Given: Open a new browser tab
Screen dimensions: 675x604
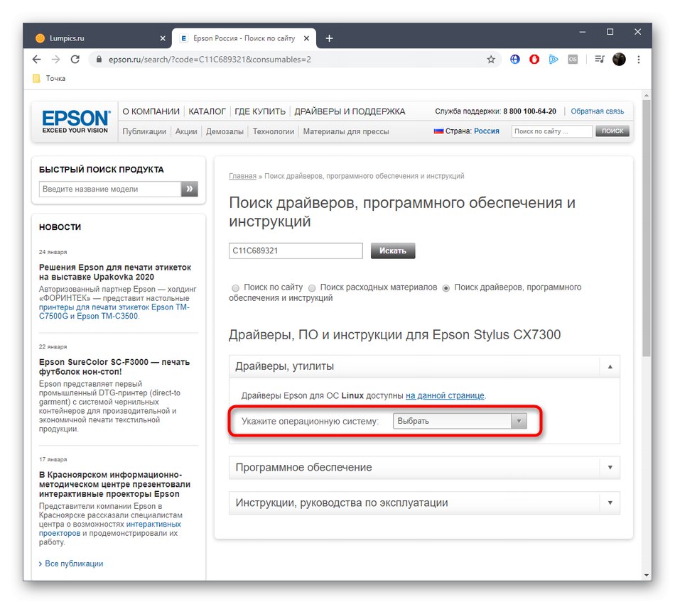Looking at the screenshot, I should tap(329, 38).
